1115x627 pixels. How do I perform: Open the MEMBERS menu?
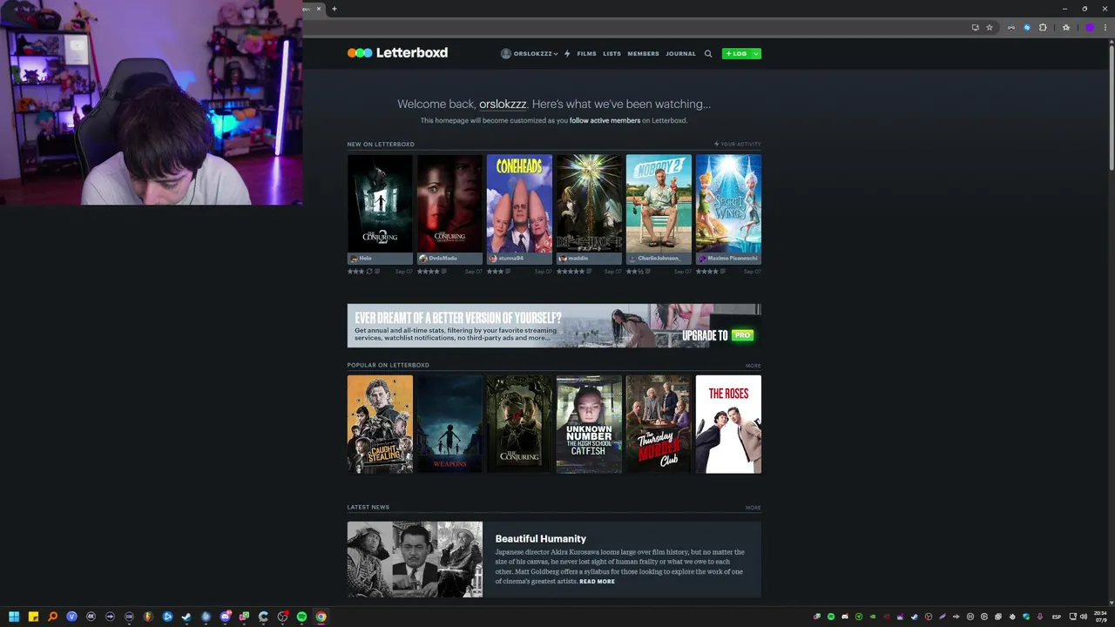643,54
